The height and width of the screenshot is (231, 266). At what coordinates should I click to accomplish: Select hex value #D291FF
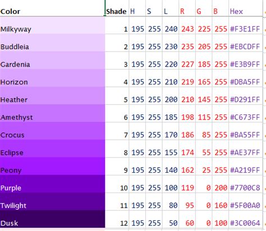(246, 95)
